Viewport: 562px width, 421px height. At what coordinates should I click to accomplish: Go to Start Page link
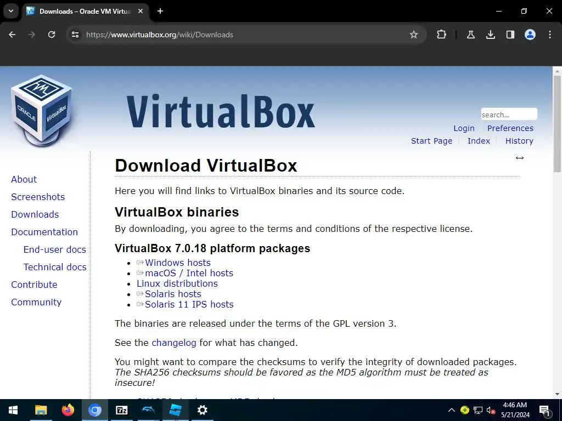[x=431, y=141]
